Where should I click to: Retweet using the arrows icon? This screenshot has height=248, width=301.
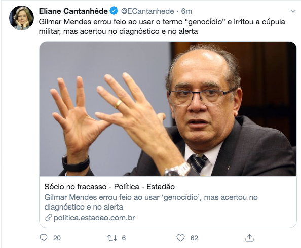pyautogui.click(x=112, y=238)
